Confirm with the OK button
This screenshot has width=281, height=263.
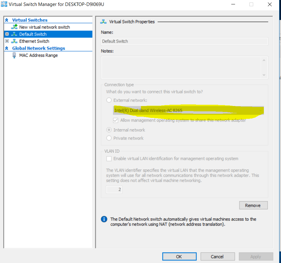tap(179, 256)
